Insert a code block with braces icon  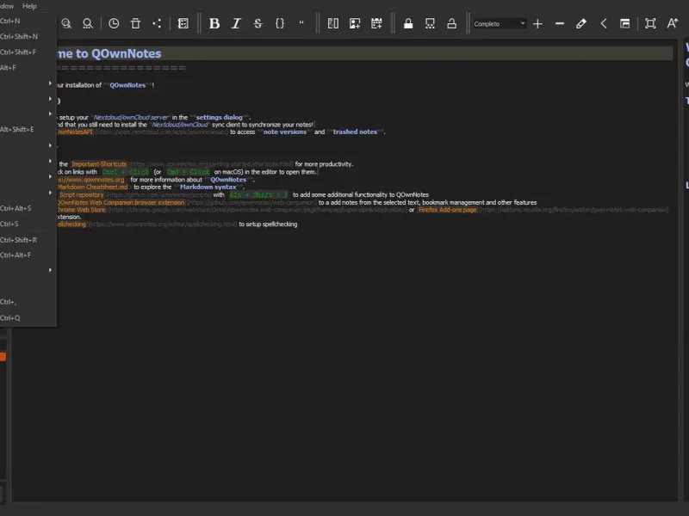tap(279, 23)
